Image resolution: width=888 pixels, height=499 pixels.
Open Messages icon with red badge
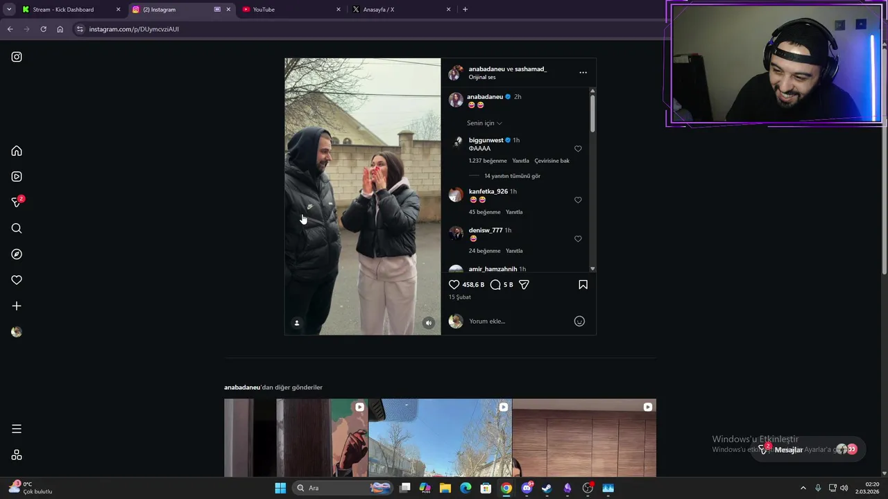coord(17,202)
